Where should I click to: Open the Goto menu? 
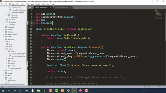[27, 4]
